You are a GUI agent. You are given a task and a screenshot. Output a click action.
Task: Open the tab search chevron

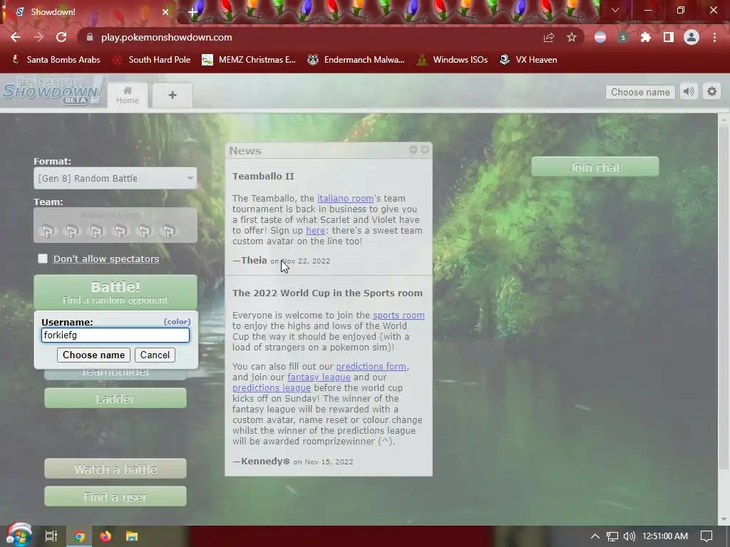[615, 10]
